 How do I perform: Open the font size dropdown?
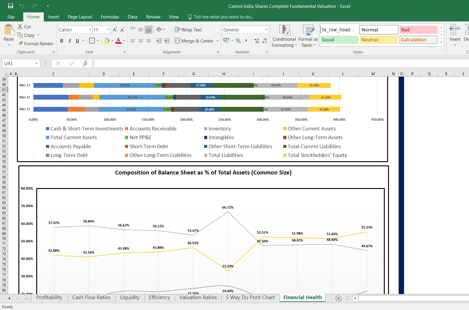tap(108, 30)
